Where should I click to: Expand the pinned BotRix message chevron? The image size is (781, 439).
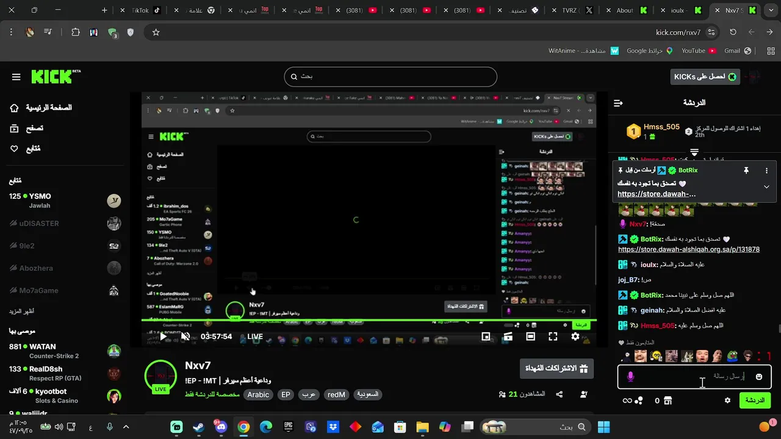coord(766,187)
